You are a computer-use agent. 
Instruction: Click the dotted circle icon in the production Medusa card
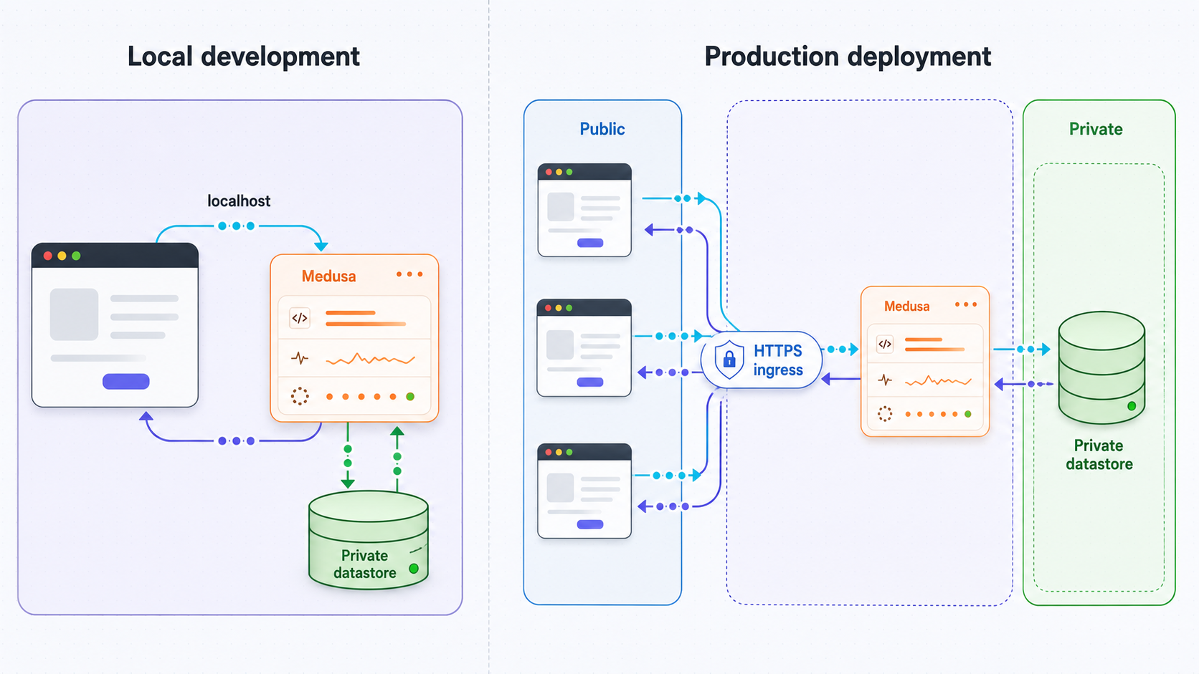[x=885, y=414]
